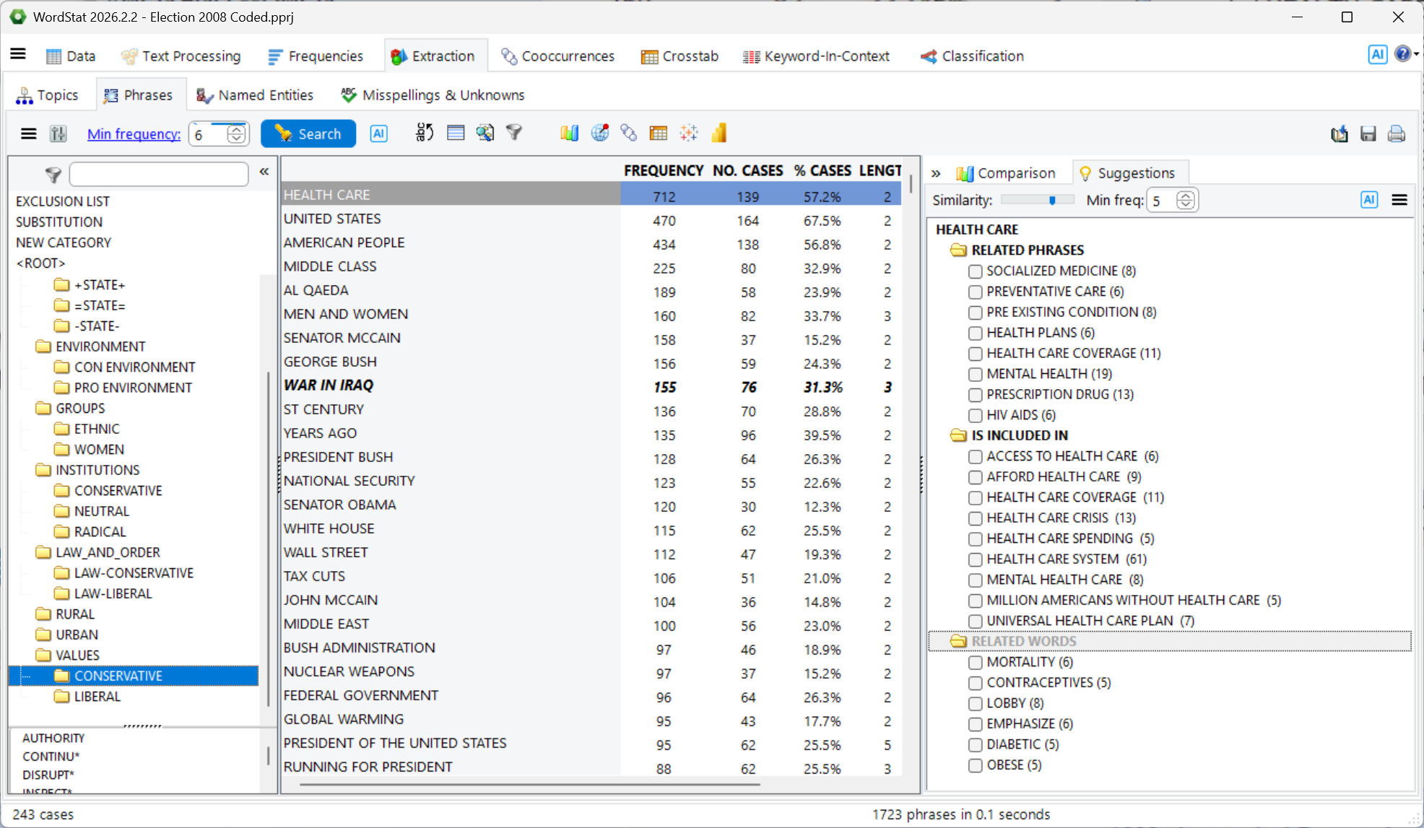Click the Min frequency spinner arrows
This screenshot has height=828, width=1424.
(236, 134)
